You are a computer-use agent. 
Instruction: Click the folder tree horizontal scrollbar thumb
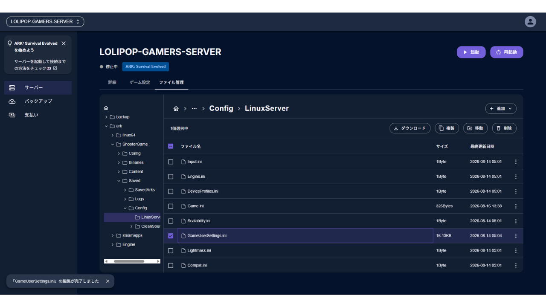coord(129,261)
